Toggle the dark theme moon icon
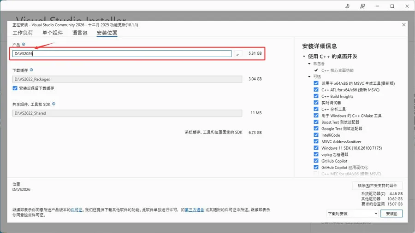Viewport: 415px width, 233px height. 347,6
